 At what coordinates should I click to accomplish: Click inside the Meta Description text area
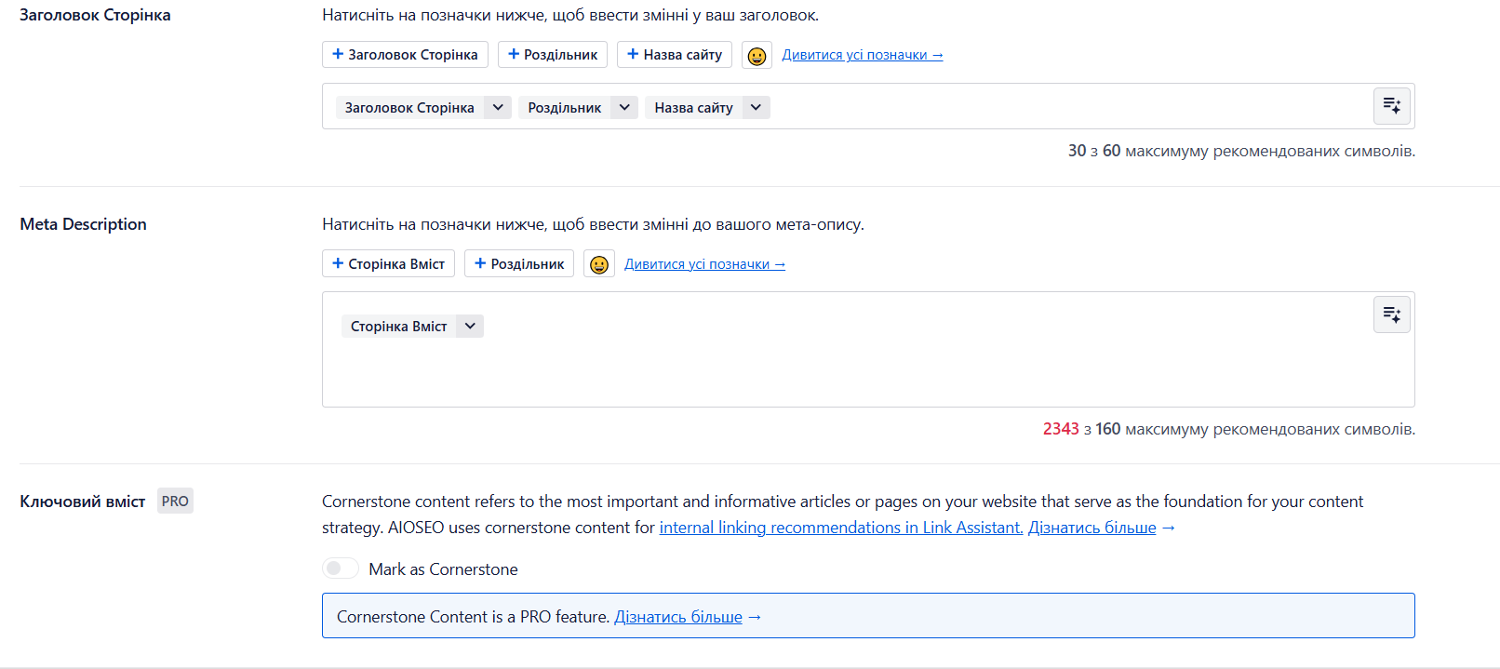[x=837, y=372]
